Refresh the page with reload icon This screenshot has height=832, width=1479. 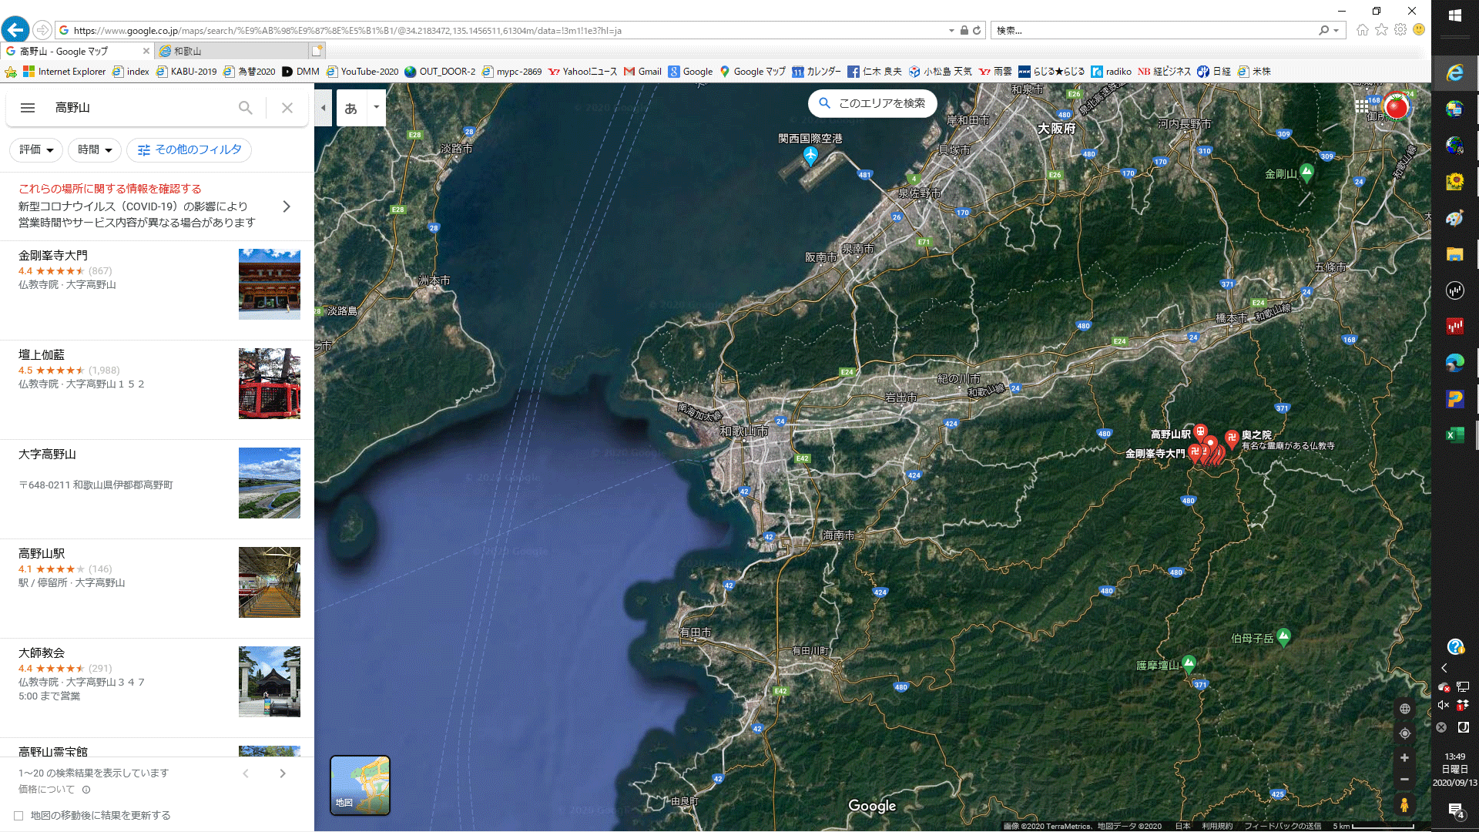coord(977,31)
